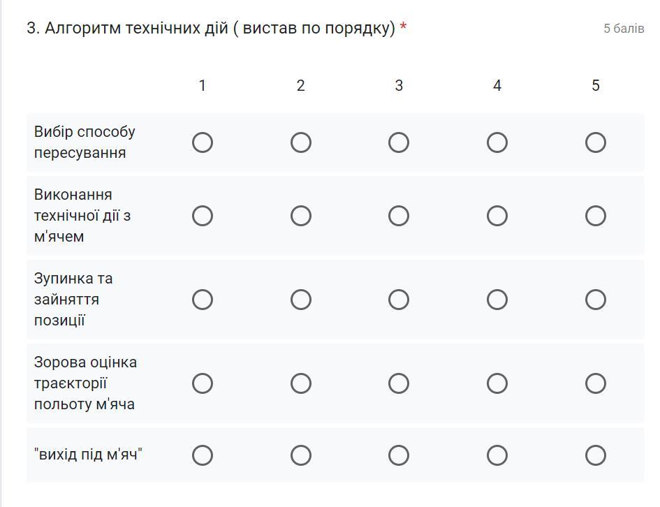This screenshot has height=507, width=660.
Task: Select 1 for "Зорова оцінка траєкторії польоту м'яча"
Action: coord(203,383)
